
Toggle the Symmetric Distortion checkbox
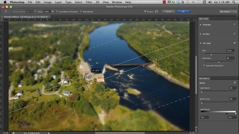[204, 66]
